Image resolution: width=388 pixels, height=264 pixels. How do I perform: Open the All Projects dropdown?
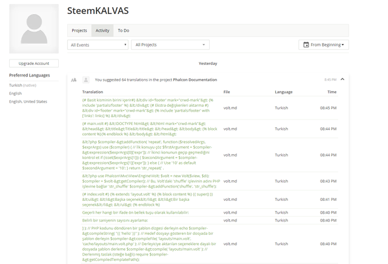pyautogui.click(x=170, y=45)
